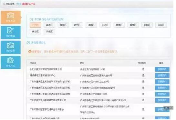
Task: Click the blue button for 广州市诚志机动车 row
Action: click(x=162, y=100)
